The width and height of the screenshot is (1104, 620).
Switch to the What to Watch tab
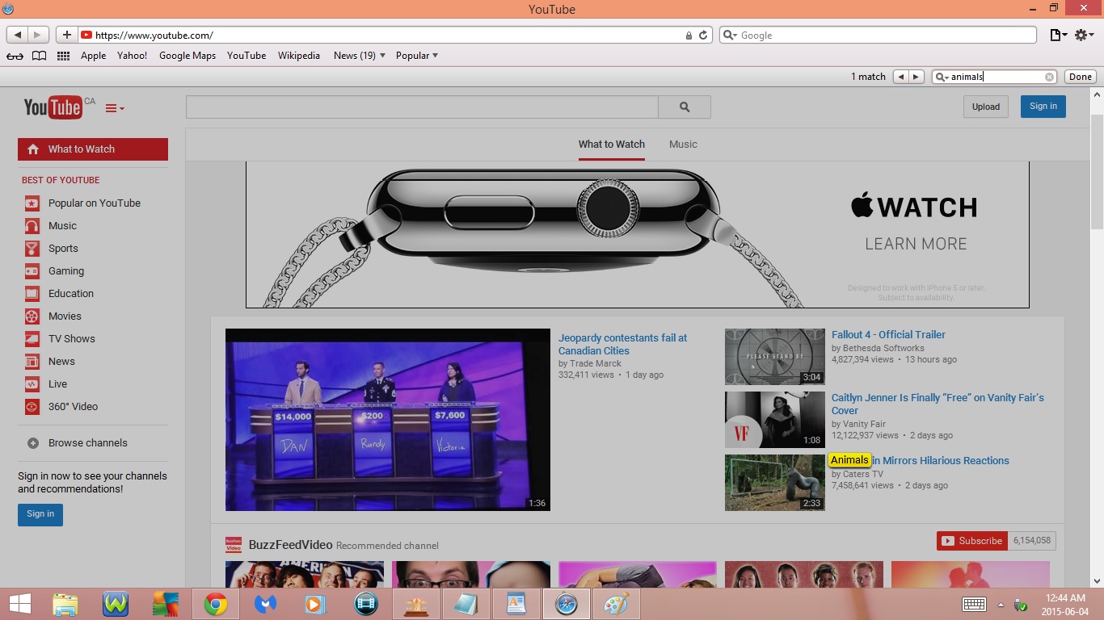click(612, 145)
